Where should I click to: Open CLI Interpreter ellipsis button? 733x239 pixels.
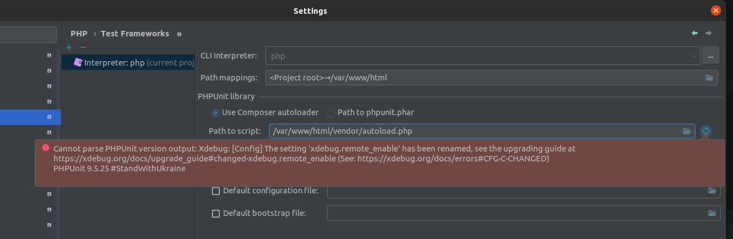(711, 56)
